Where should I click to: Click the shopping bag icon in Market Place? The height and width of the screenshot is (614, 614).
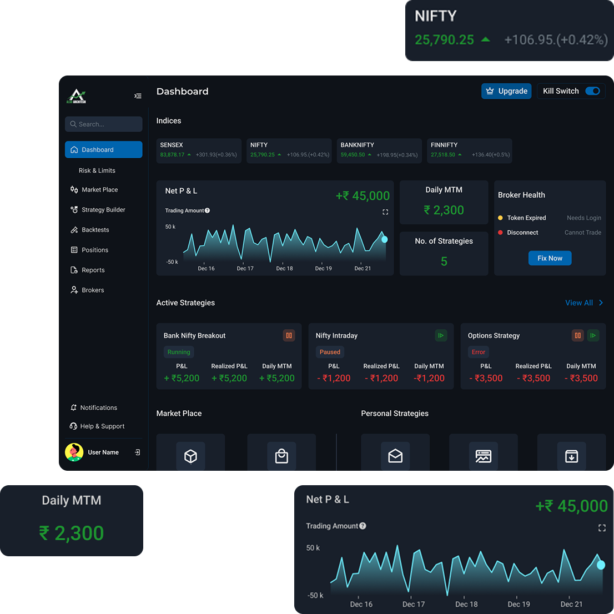tap(281, 456)
